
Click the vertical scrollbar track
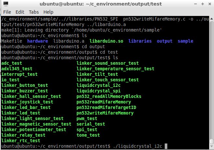click(x=211, y=79)
